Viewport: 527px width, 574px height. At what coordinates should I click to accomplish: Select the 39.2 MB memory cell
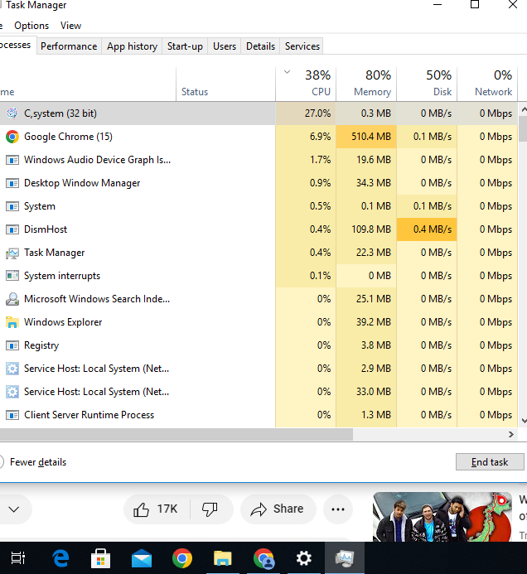click(x=366, y=322)
